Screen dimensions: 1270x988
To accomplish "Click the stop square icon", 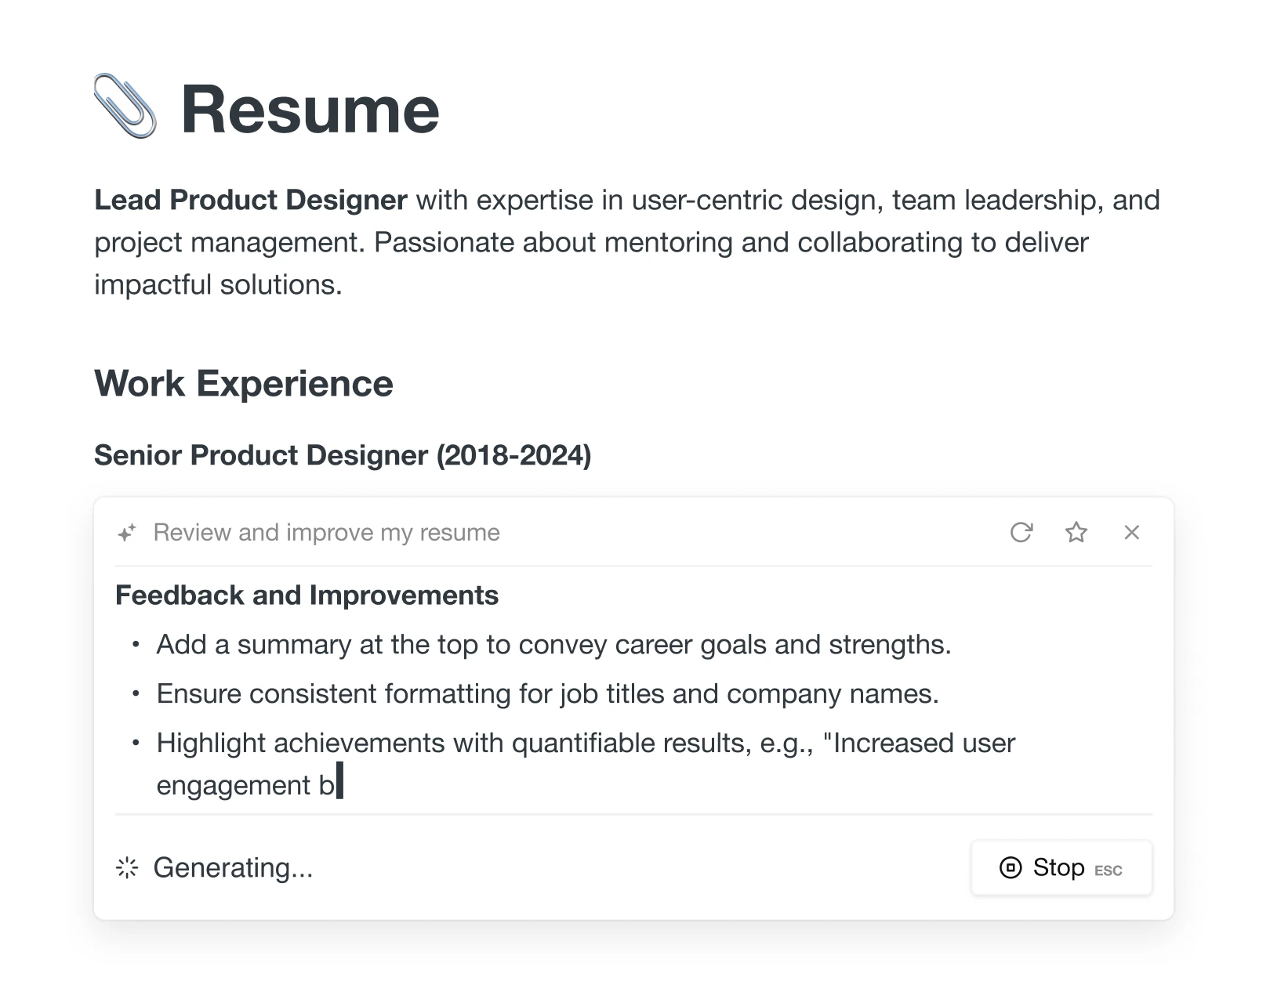I will (x=1011, y=867).
